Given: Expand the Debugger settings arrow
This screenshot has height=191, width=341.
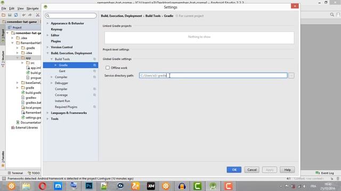Looking at the screenshot, I should click(x=52, y=83).
